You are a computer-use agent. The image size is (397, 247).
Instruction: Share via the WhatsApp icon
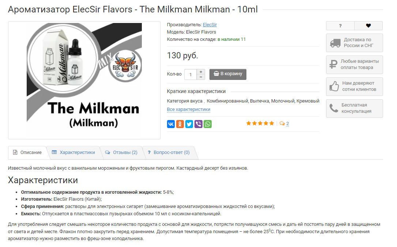pos(208,124)
